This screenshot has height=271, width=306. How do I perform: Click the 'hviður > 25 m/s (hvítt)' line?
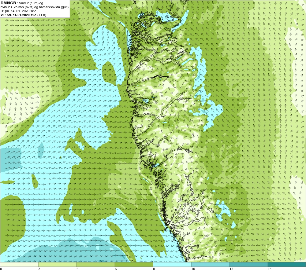(17, 7)
